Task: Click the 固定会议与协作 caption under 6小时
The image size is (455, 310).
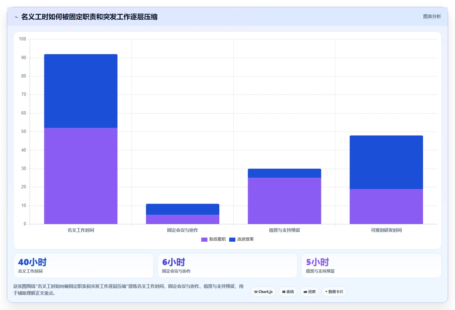Action: click(x=176, y=271)
